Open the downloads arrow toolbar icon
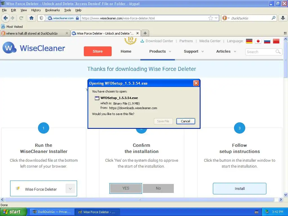The width and height of the screenshot is (288, 216). pos(283,18)
